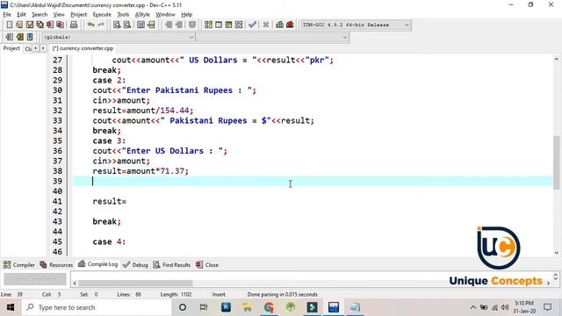
Task: Click the compile log scroll left arrow
Action: pyautogui.click(x=75, y=283)
